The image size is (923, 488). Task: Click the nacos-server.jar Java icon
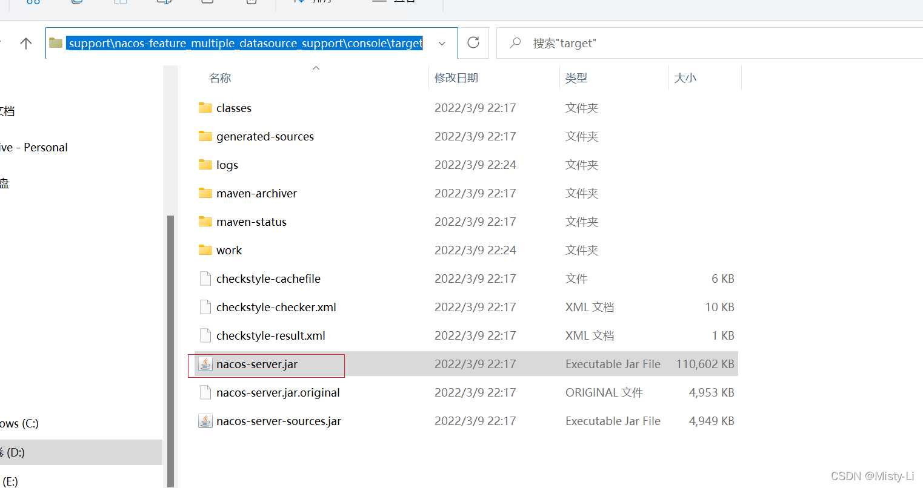(205, 364)
